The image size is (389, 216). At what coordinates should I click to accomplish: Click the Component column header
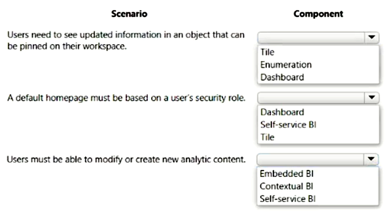[x=318, y=14]
